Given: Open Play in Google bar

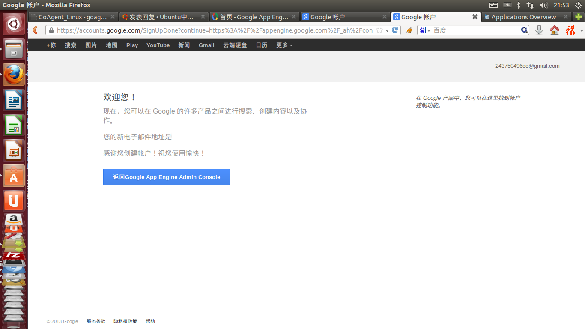Looking at the screenshot, I should pyautogui.click(x=132, y=45).
